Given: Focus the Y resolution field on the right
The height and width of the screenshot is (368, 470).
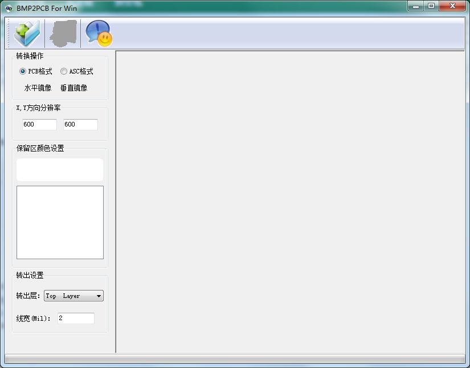Looking at the screenshot, I should 81,124.
